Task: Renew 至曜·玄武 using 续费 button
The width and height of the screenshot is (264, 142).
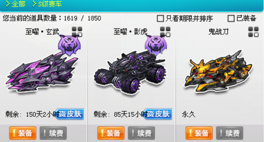Action: point(53,133)
